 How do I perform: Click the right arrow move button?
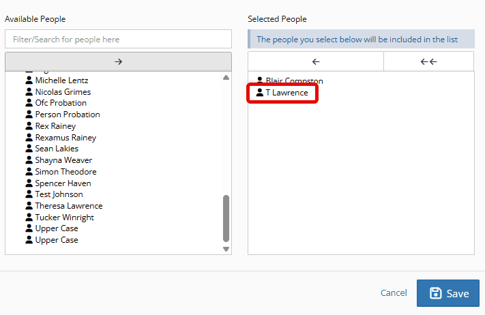tap(118, 61)
